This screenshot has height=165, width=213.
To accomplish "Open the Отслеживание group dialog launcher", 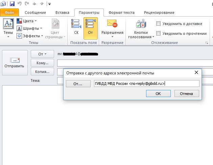I will pos(206,43).
